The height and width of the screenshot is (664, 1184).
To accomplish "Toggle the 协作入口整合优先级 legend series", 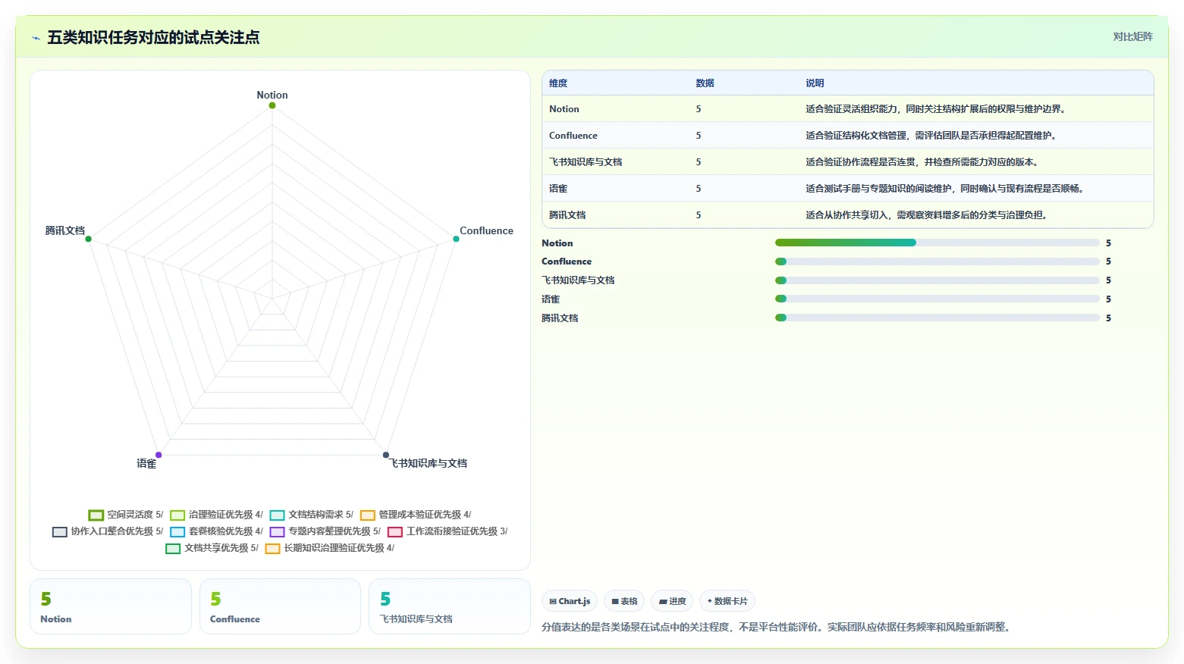I will pos(108,531).
